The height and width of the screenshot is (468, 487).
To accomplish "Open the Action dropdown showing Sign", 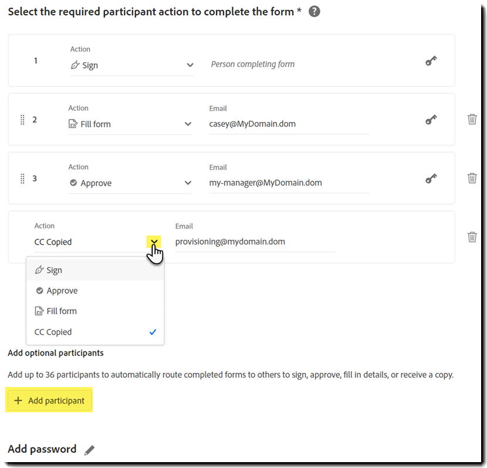I will pyautogui.click(x=189, y=65).
